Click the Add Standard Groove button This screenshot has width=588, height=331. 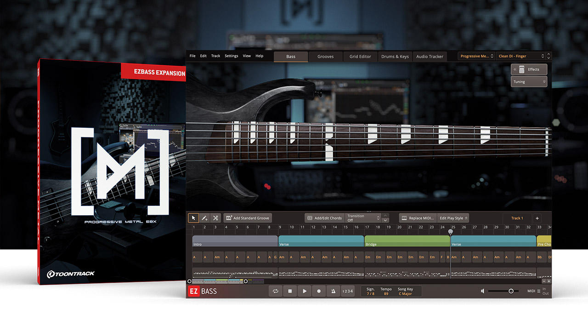(x=248, y=218)
